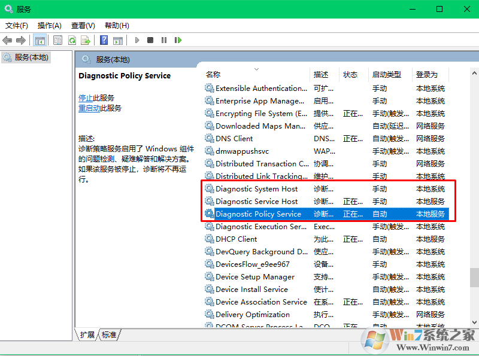
Task: Click the Start service play icon
Action: tap(137, 40)
